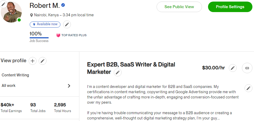Edit the profile overview description

pos(248,88)
